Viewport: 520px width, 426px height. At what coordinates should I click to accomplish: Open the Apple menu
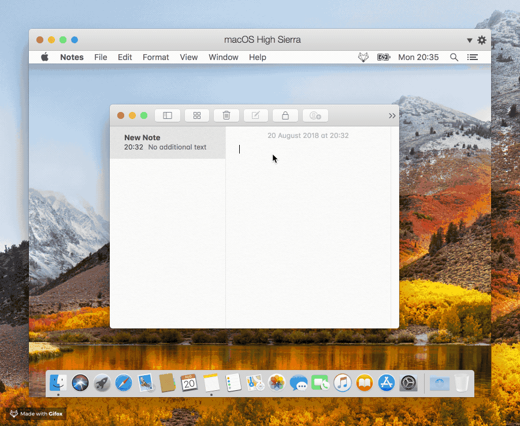click(44, 57)
